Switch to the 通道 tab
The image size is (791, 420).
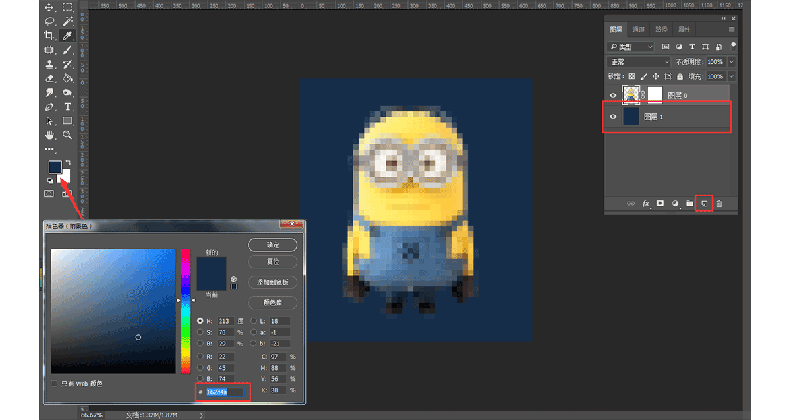click(x=638, y=30)
